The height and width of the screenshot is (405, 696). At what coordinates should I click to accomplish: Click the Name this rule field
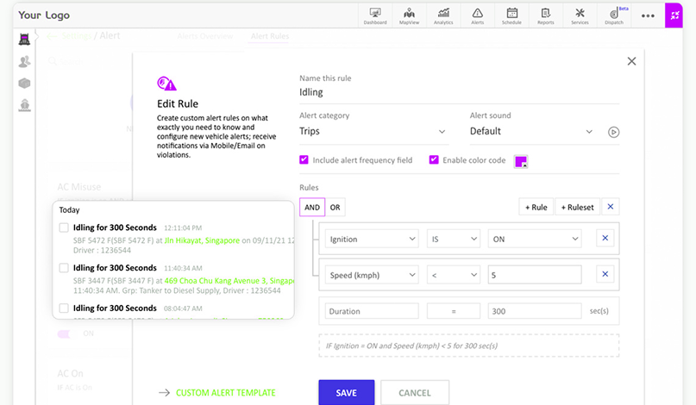coord(459,93)
